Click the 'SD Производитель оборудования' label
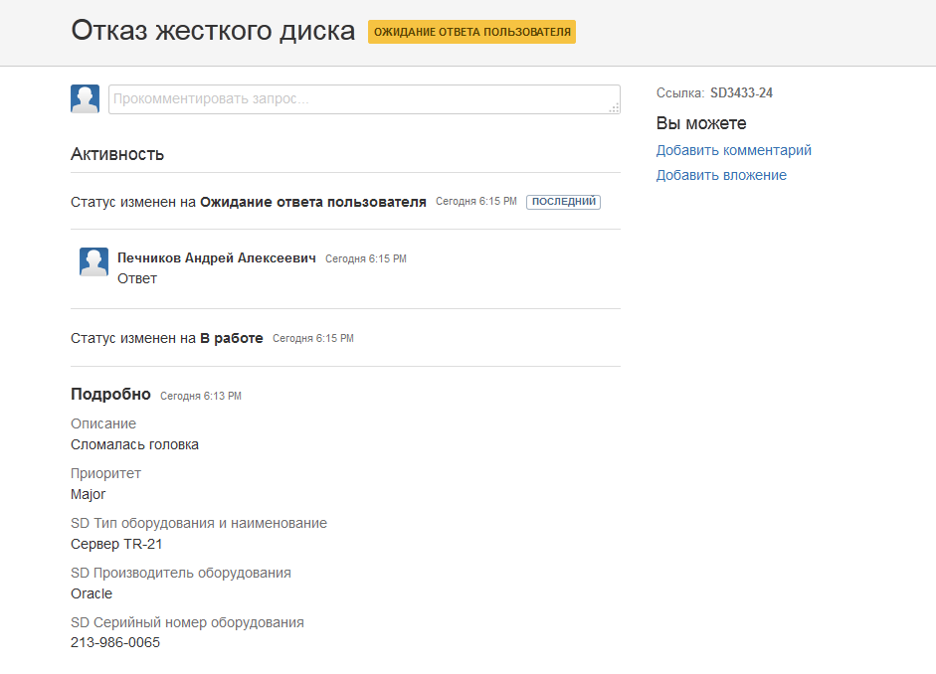The width and height of the screenshot is (936, 674). point(181,574)
